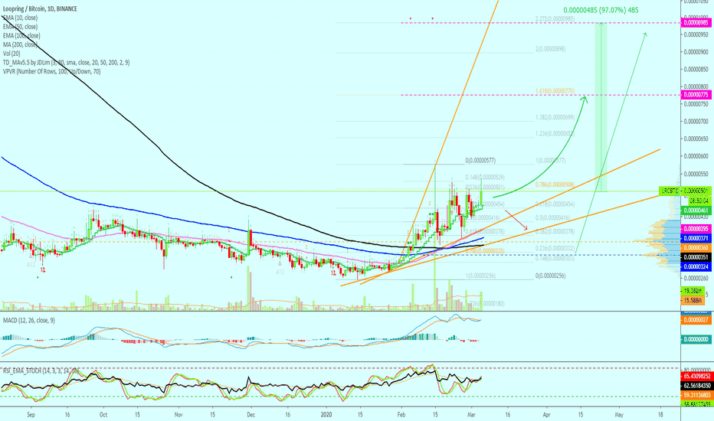Click the 2.272(0.00000985) Fibonacci label
This screenshot has height=421, width=714.
click(x=555, y=19)
